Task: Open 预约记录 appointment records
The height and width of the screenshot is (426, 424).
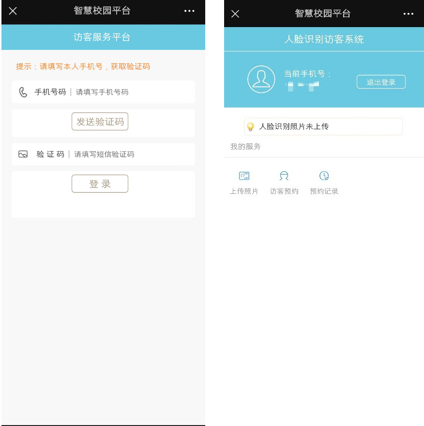Action: [324, 183]
